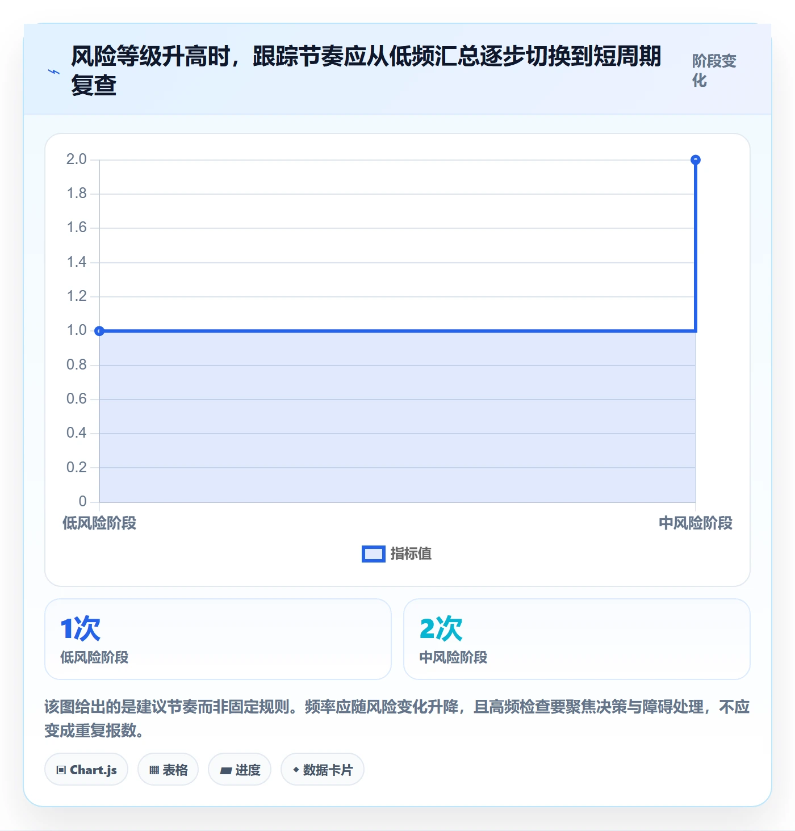Click the 低风险阶段 x-axis label
The width and height of the screenshot is (795, 831).
99,523
